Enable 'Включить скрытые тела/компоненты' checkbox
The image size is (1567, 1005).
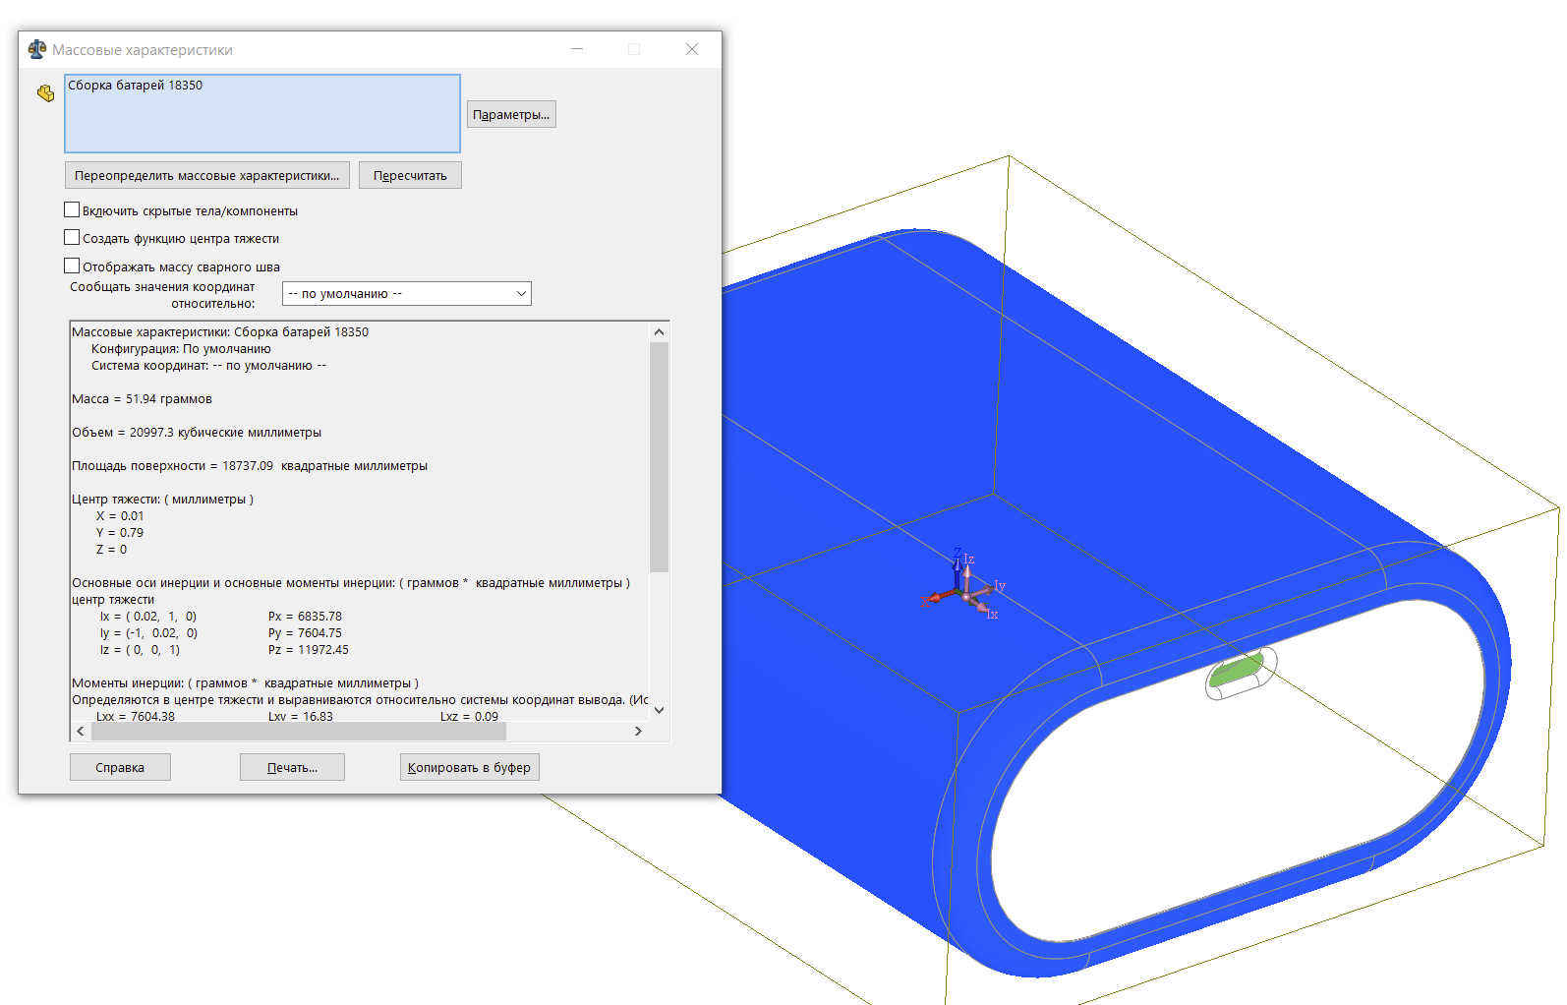click(72, 210)
